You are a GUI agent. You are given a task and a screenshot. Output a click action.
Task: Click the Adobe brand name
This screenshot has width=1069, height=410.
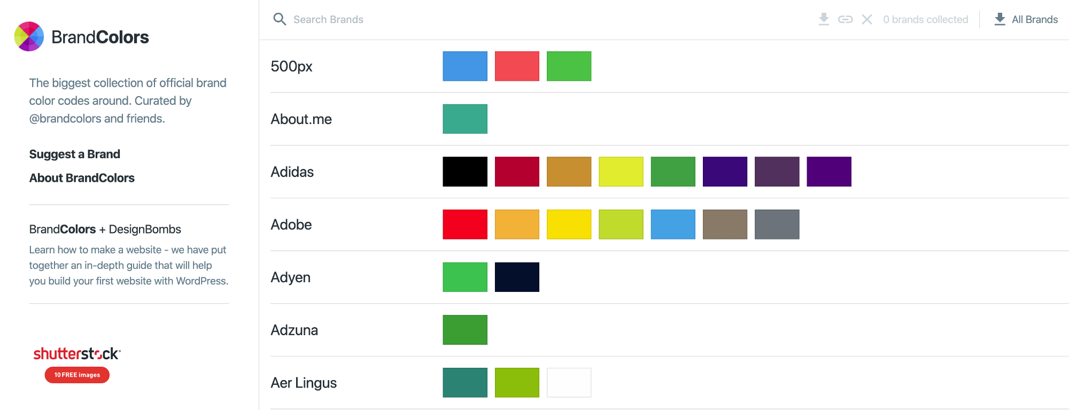(291, 225)
